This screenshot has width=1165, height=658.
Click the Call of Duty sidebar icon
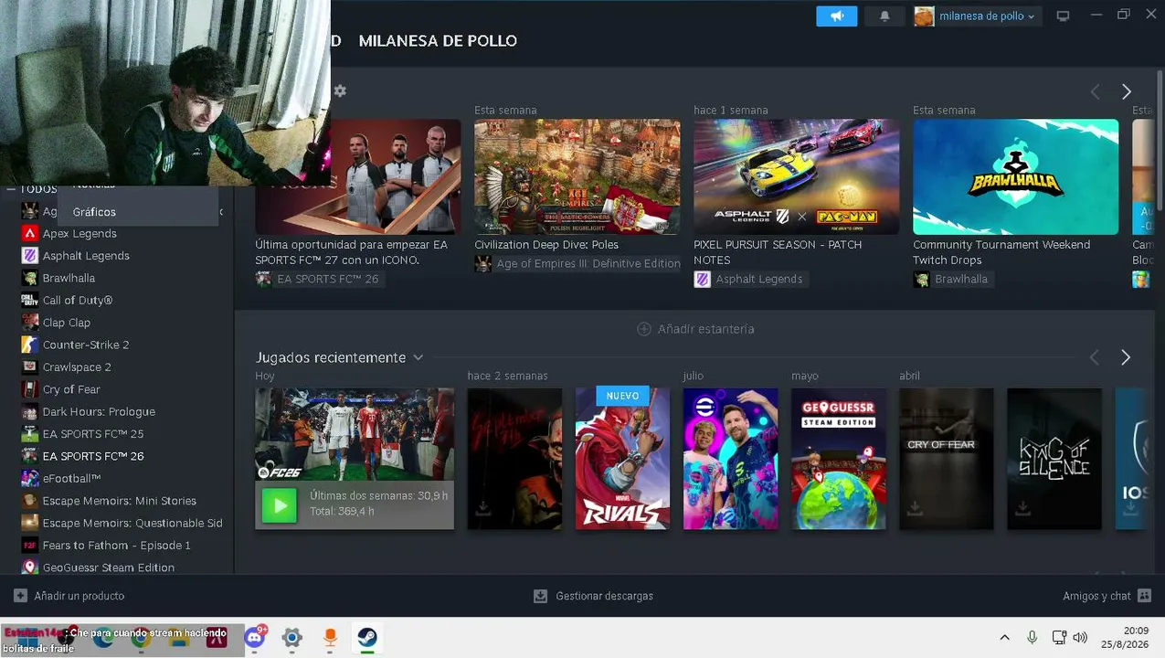coord(29,300)
